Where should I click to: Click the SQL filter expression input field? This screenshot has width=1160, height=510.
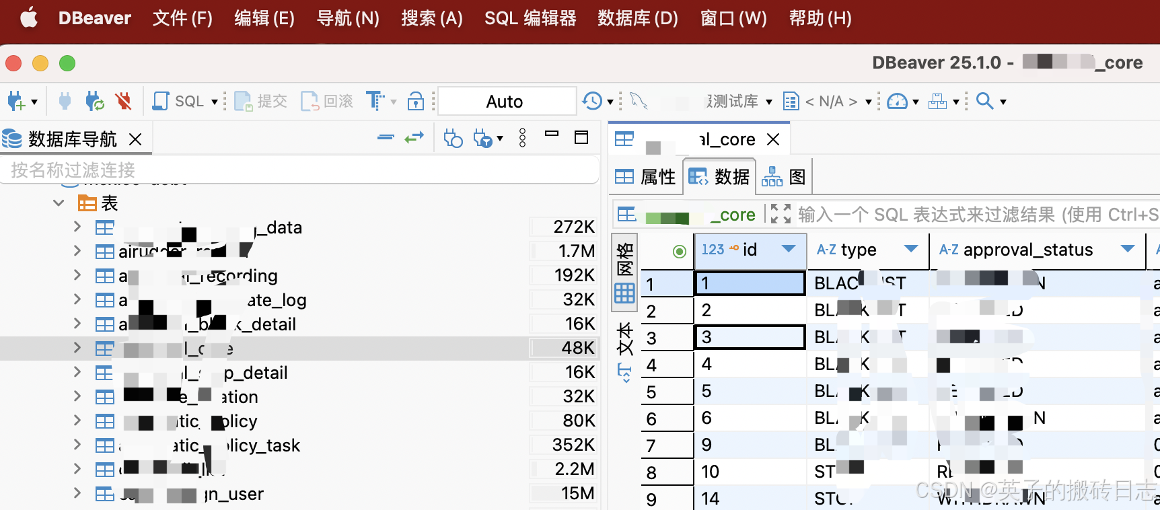pos(978,215)
